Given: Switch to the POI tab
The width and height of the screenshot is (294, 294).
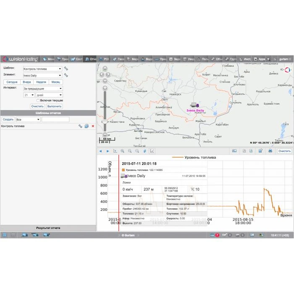Looking at the screenshot, I should (105, 59).
